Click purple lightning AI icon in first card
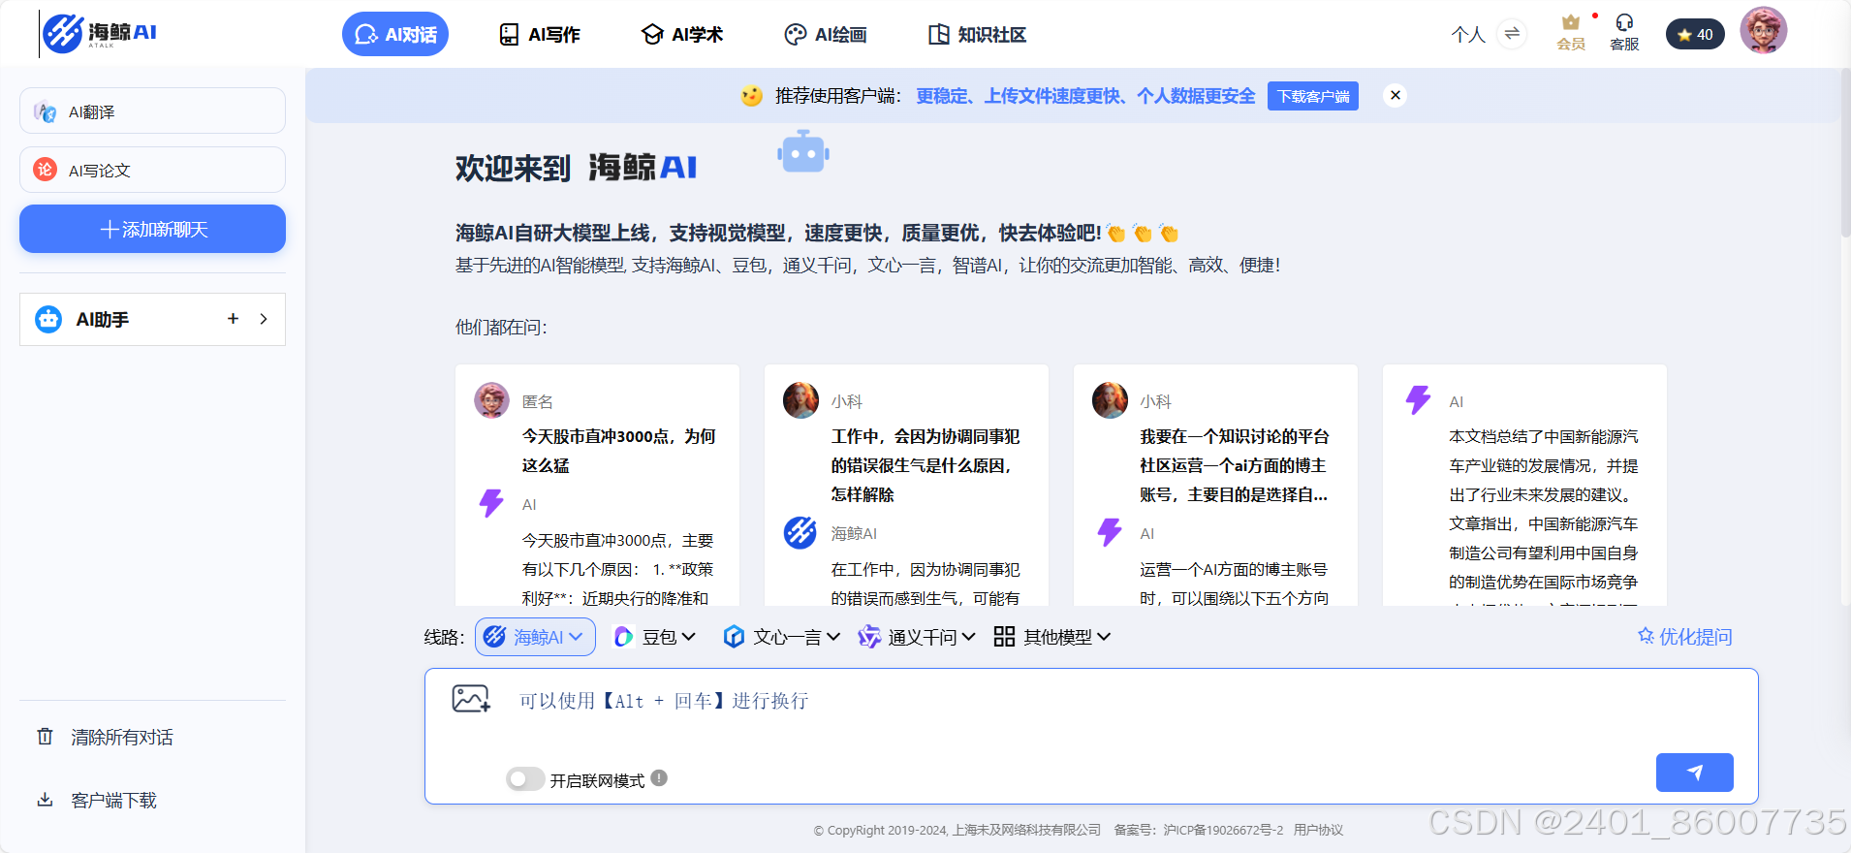 (x=491, y=503)
